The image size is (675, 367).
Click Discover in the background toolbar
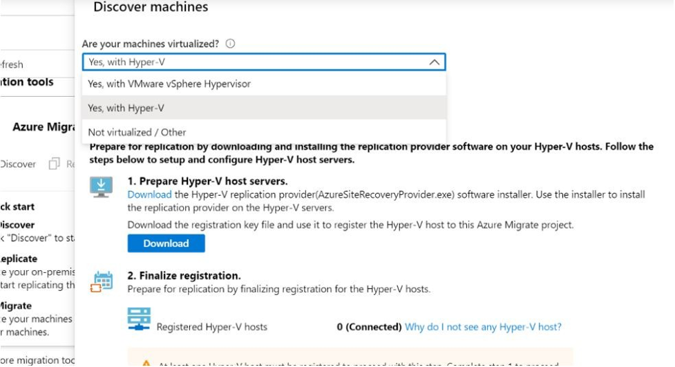pyautogui.click(x=18, y=164)
